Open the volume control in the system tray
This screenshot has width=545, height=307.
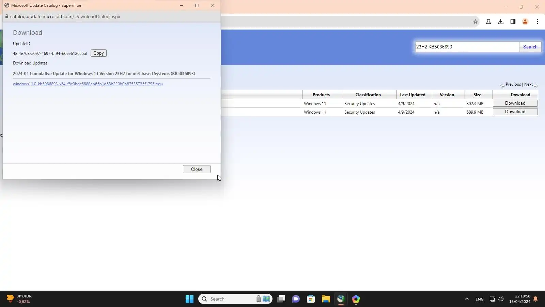point(500,299)
